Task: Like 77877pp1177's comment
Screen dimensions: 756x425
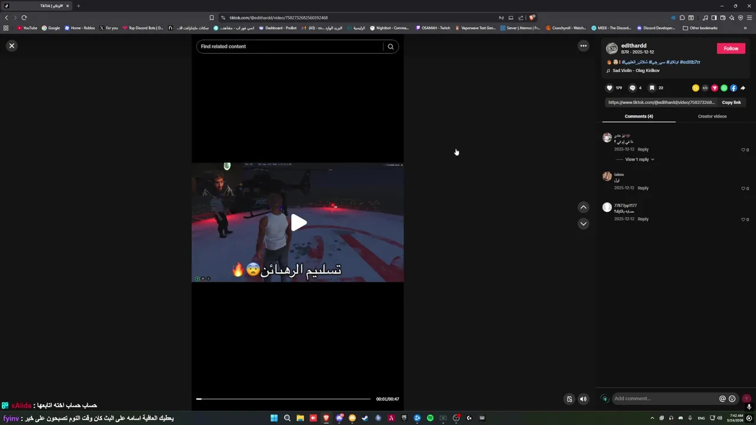Action: 744,220
